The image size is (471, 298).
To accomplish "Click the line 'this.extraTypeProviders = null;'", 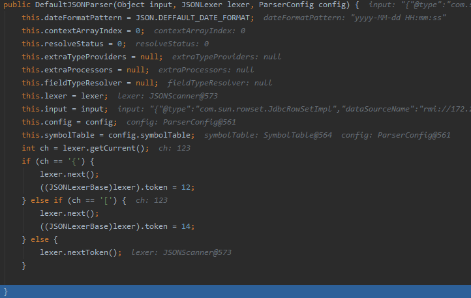I will pos(92,57).
